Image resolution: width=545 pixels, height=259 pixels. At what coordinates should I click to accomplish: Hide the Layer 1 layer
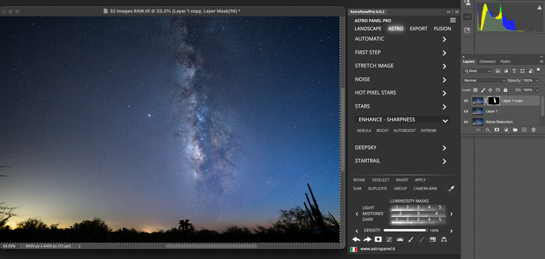coord(466,111)
